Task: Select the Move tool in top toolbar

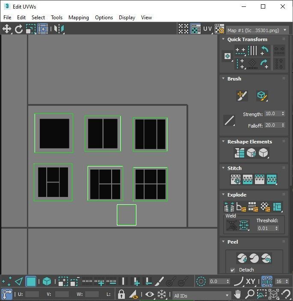Action: pos(7,29)
